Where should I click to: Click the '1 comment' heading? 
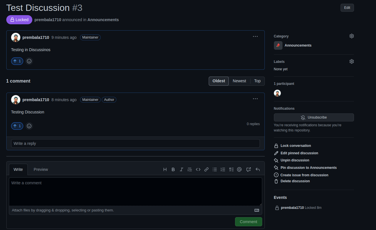point(18,81)
